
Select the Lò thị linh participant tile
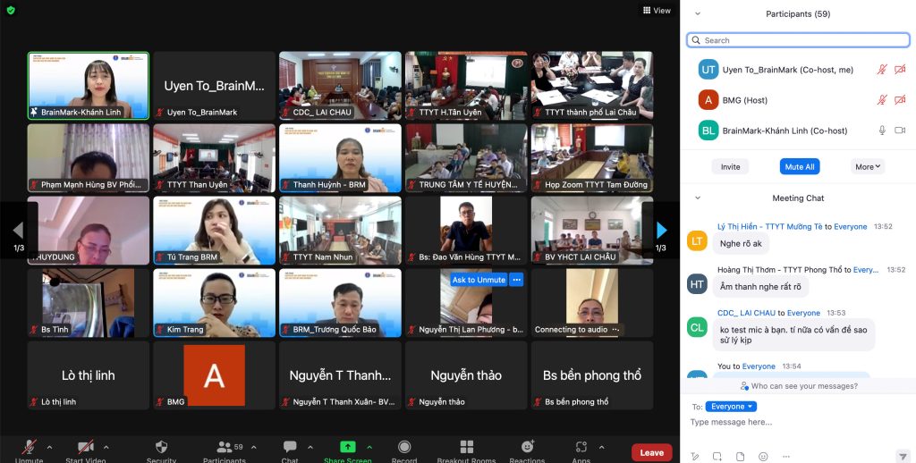tap(89, 375)
